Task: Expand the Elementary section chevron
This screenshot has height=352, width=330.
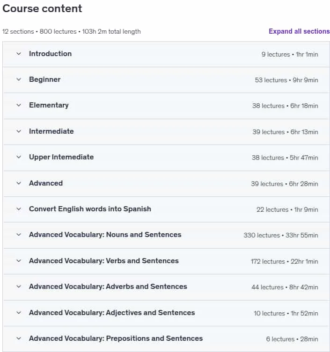Action: pos(19,105)
